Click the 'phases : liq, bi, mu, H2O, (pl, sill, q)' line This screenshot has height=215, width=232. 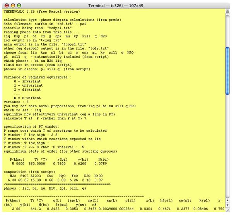(x=45, y=188)
